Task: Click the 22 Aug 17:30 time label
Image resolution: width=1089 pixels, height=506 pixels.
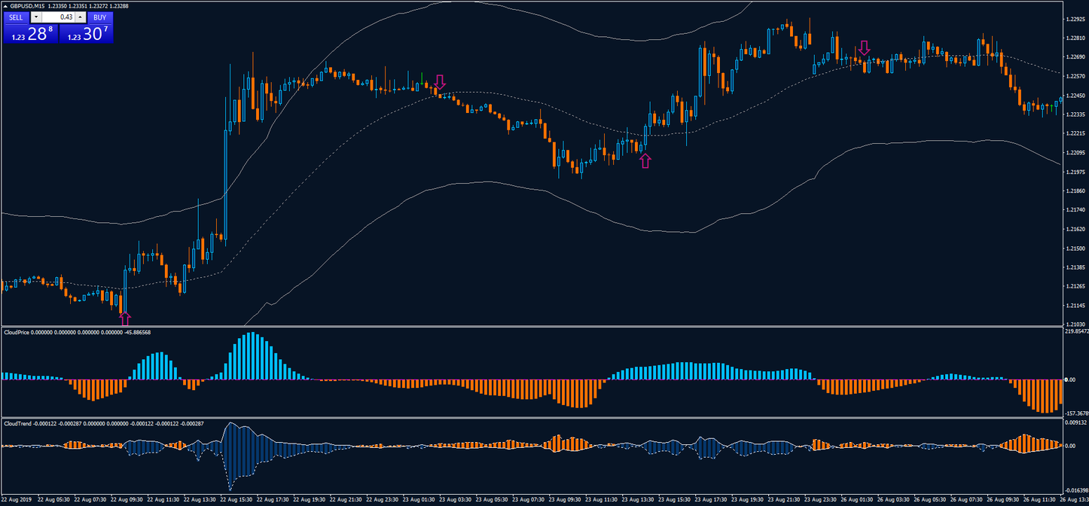Action: pyautogui.click(x=272, y=499)
